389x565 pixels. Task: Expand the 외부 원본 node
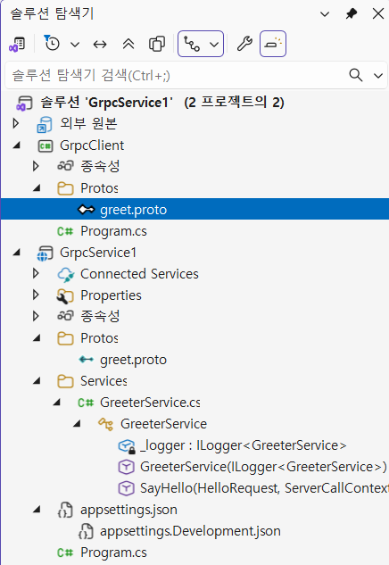tap(15, 123)
